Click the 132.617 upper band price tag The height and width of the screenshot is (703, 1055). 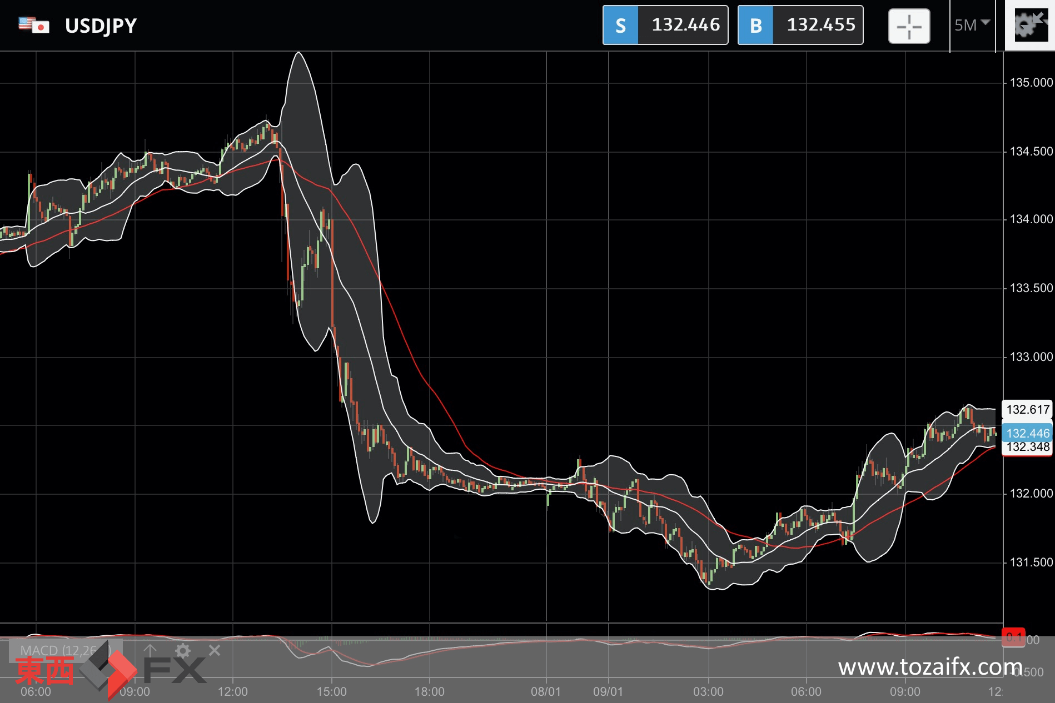1027,409
